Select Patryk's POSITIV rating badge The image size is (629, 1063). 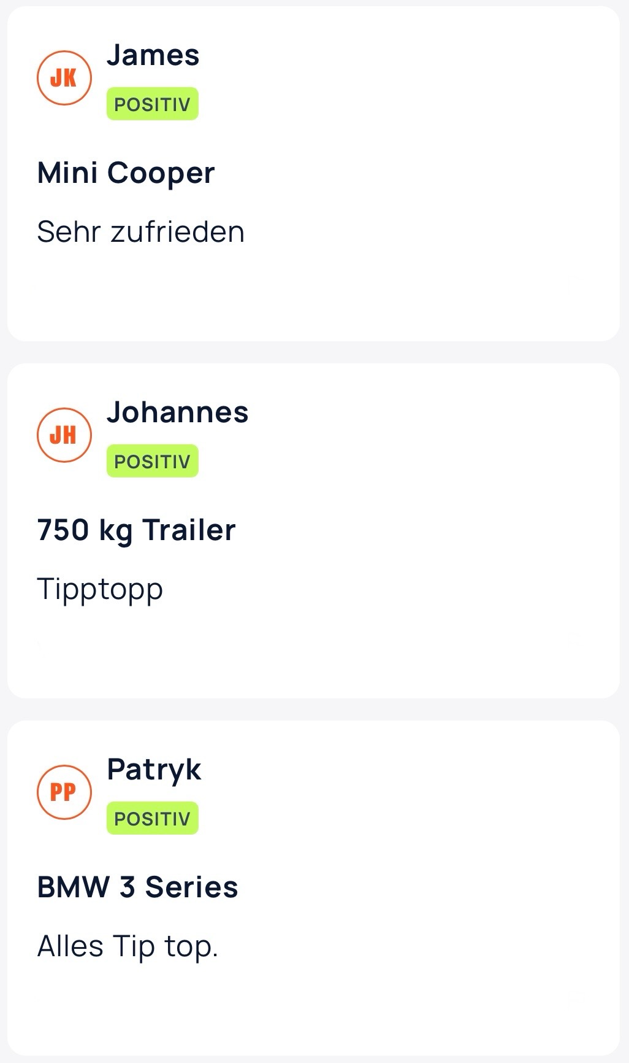point(152,818)
